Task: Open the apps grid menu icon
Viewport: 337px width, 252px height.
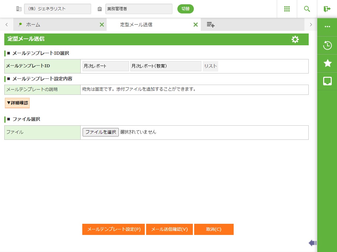Action: click(x=287, y=9)
